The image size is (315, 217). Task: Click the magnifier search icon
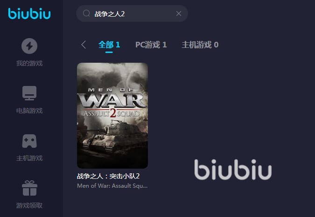click(x=86, y=13)
